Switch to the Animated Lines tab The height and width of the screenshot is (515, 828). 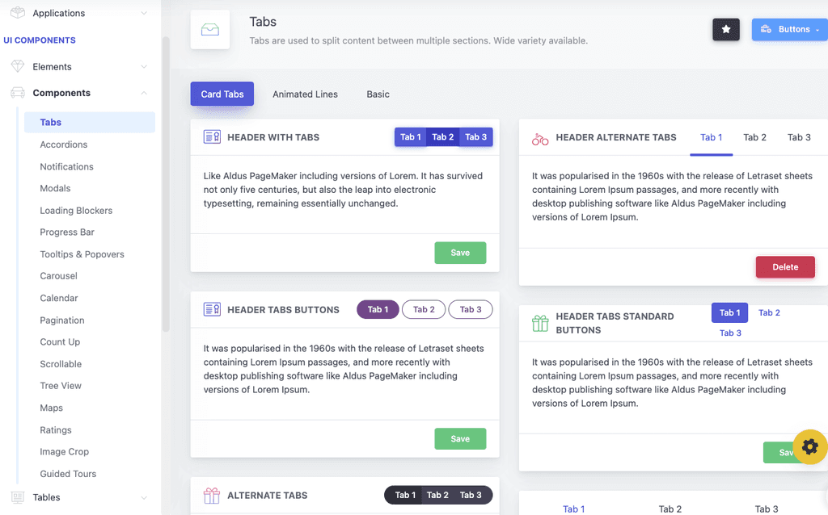(x=305, y=94)
